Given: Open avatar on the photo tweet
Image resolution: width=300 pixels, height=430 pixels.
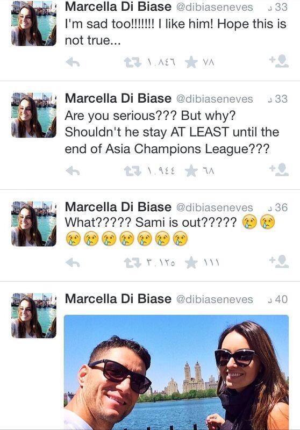Looking at the screenshot, I should (34, 316).
